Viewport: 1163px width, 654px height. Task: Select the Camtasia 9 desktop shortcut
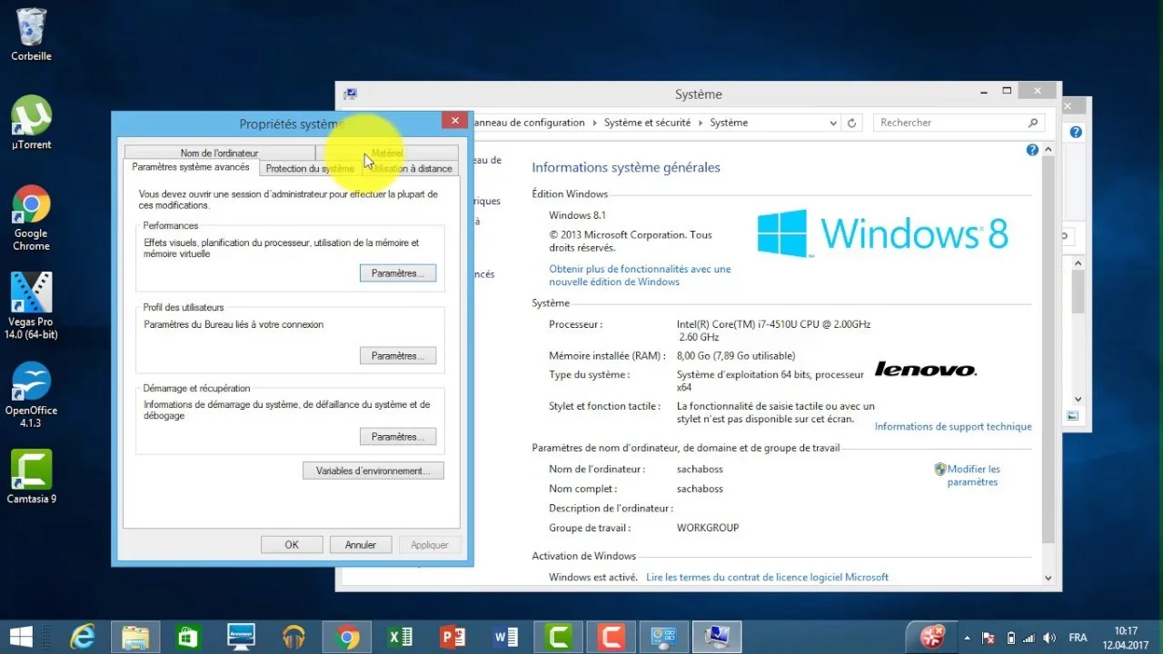[x=31, y=477]
